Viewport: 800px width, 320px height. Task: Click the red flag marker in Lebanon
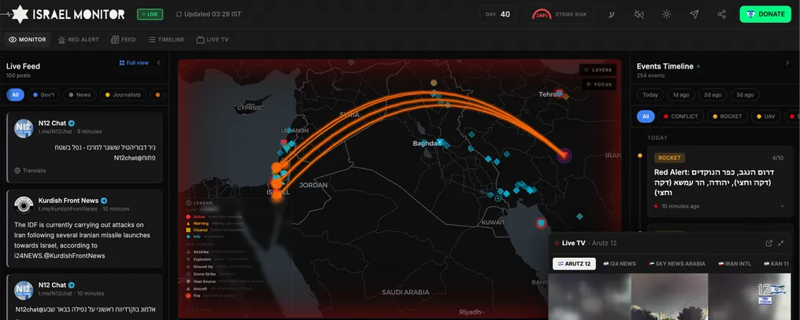click(x=284, y=144)
